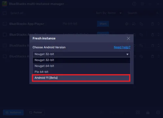The height and width of the screenshot is (118, 163).
Task: Start the BlueStacks App Player instance
Action: click(103, 24)
